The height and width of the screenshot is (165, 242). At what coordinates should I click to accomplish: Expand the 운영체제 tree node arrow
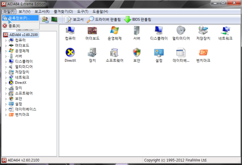click(x=6, y=51)
